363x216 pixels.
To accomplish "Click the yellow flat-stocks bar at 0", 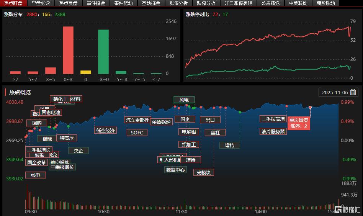I will (x=86, y=72).
